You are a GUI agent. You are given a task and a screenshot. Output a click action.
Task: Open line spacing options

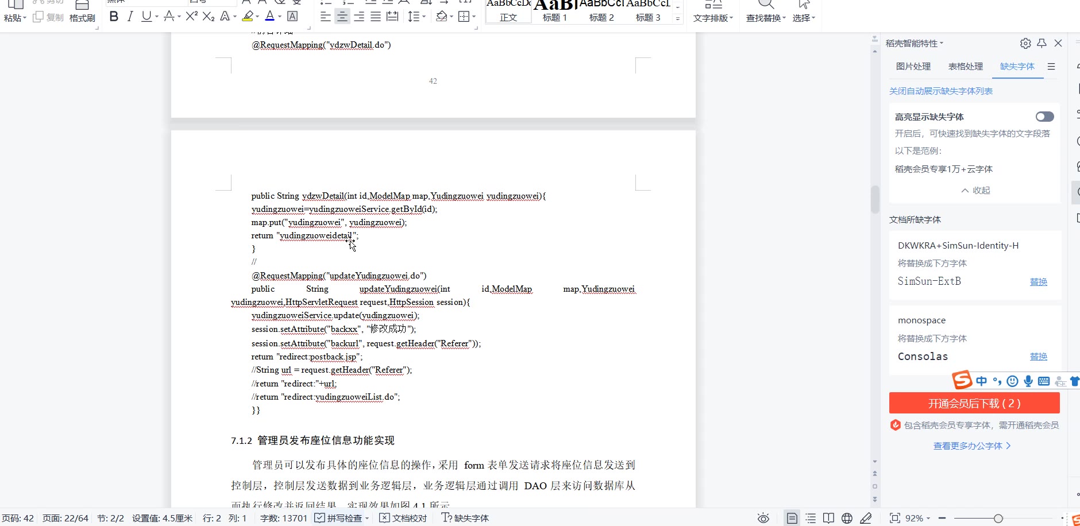[414, 17]
